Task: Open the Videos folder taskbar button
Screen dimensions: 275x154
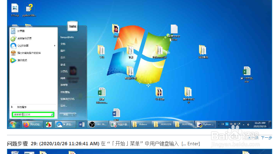Action: point(141,124)
